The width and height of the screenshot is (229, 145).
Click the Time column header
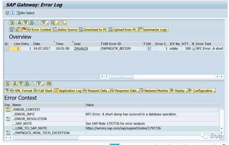point(64,44)
